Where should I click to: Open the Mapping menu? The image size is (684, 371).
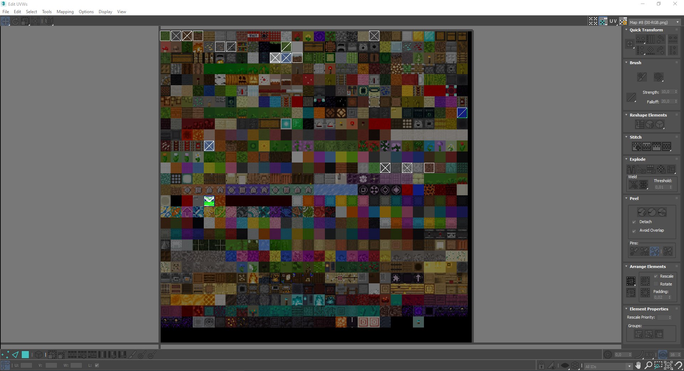(x=65, y=12)
